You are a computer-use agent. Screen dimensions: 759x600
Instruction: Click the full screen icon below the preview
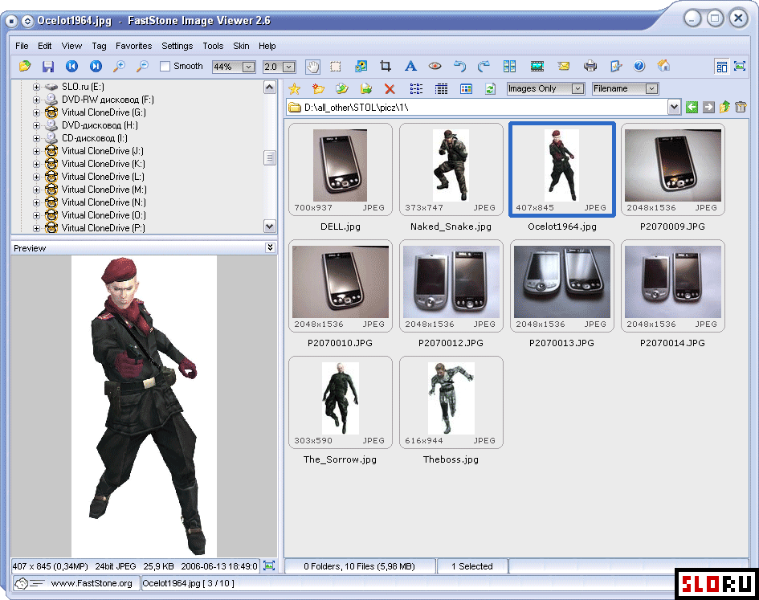(x=269, y=565)
